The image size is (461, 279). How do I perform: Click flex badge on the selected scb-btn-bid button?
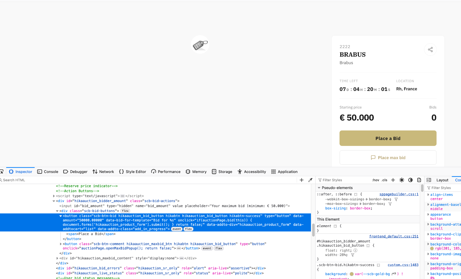(189, 229)
